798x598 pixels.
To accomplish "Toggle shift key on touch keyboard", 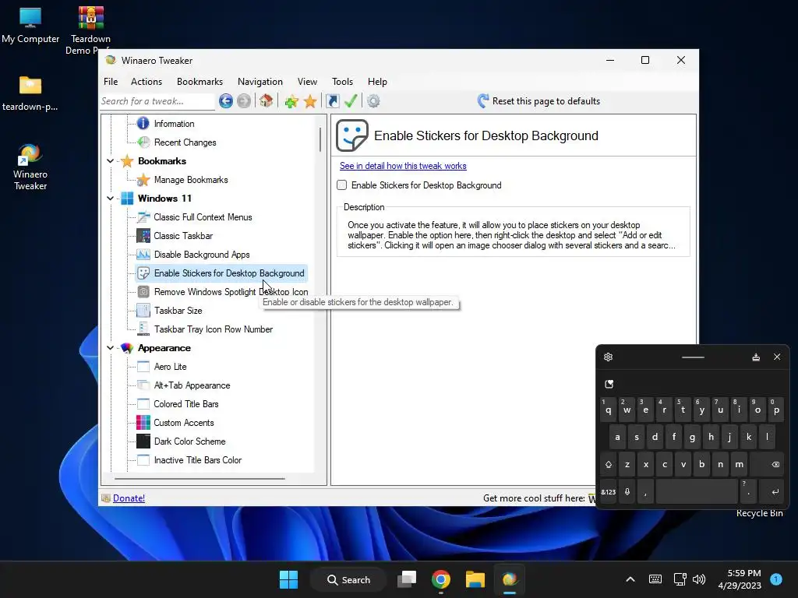I will tap(608, 464).
